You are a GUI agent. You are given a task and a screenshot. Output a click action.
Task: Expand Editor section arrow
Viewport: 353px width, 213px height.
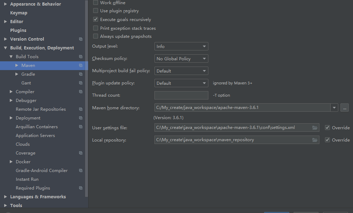pyautogui.click(x=5, y=21)
